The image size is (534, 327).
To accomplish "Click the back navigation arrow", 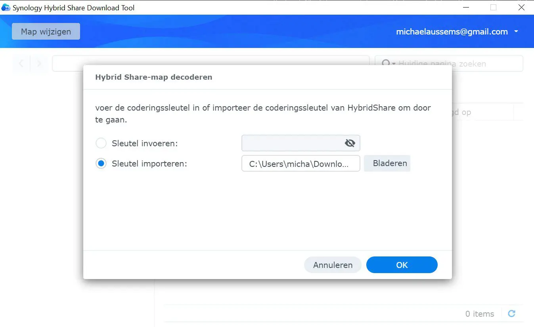I will click(x=21, y=63).
